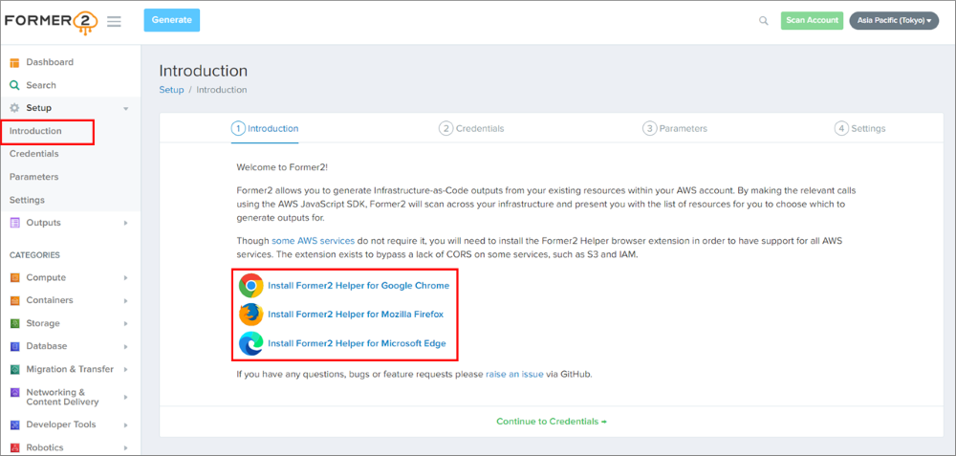Click Continue to Credentials link
The image size is (956, 456).
552,422
